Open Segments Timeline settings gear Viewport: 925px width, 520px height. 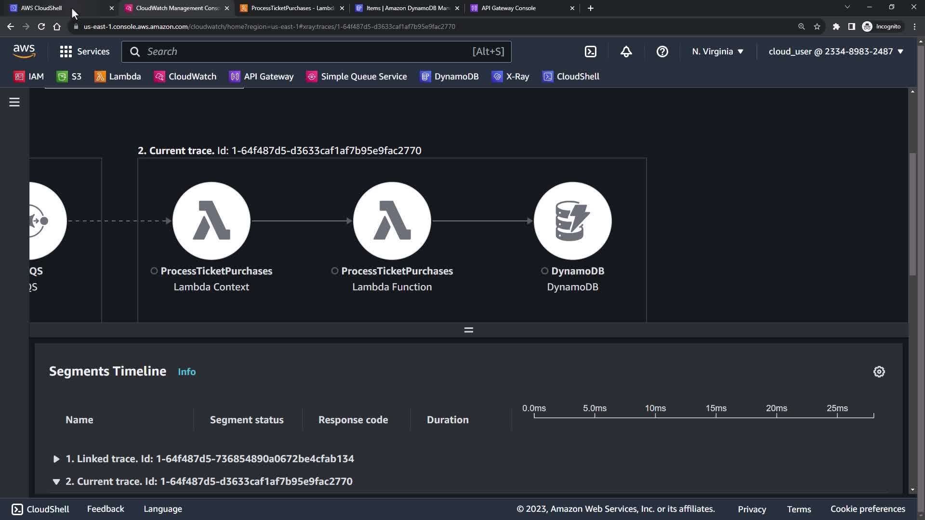879,372
